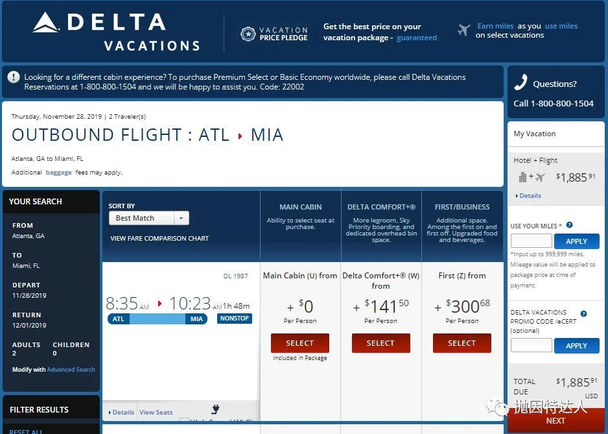This screenshot has width=608, height=434.
Task: Click the power outlet amenity icon
Action: coord(215,409)
